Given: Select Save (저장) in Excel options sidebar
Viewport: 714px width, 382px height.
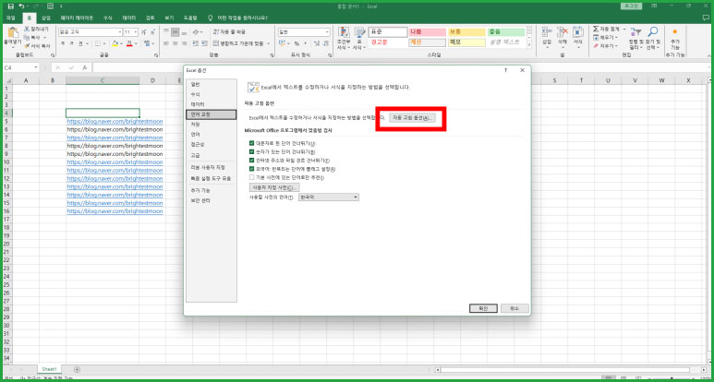Looking at the screenshot, I should click(x=212, y=125).
